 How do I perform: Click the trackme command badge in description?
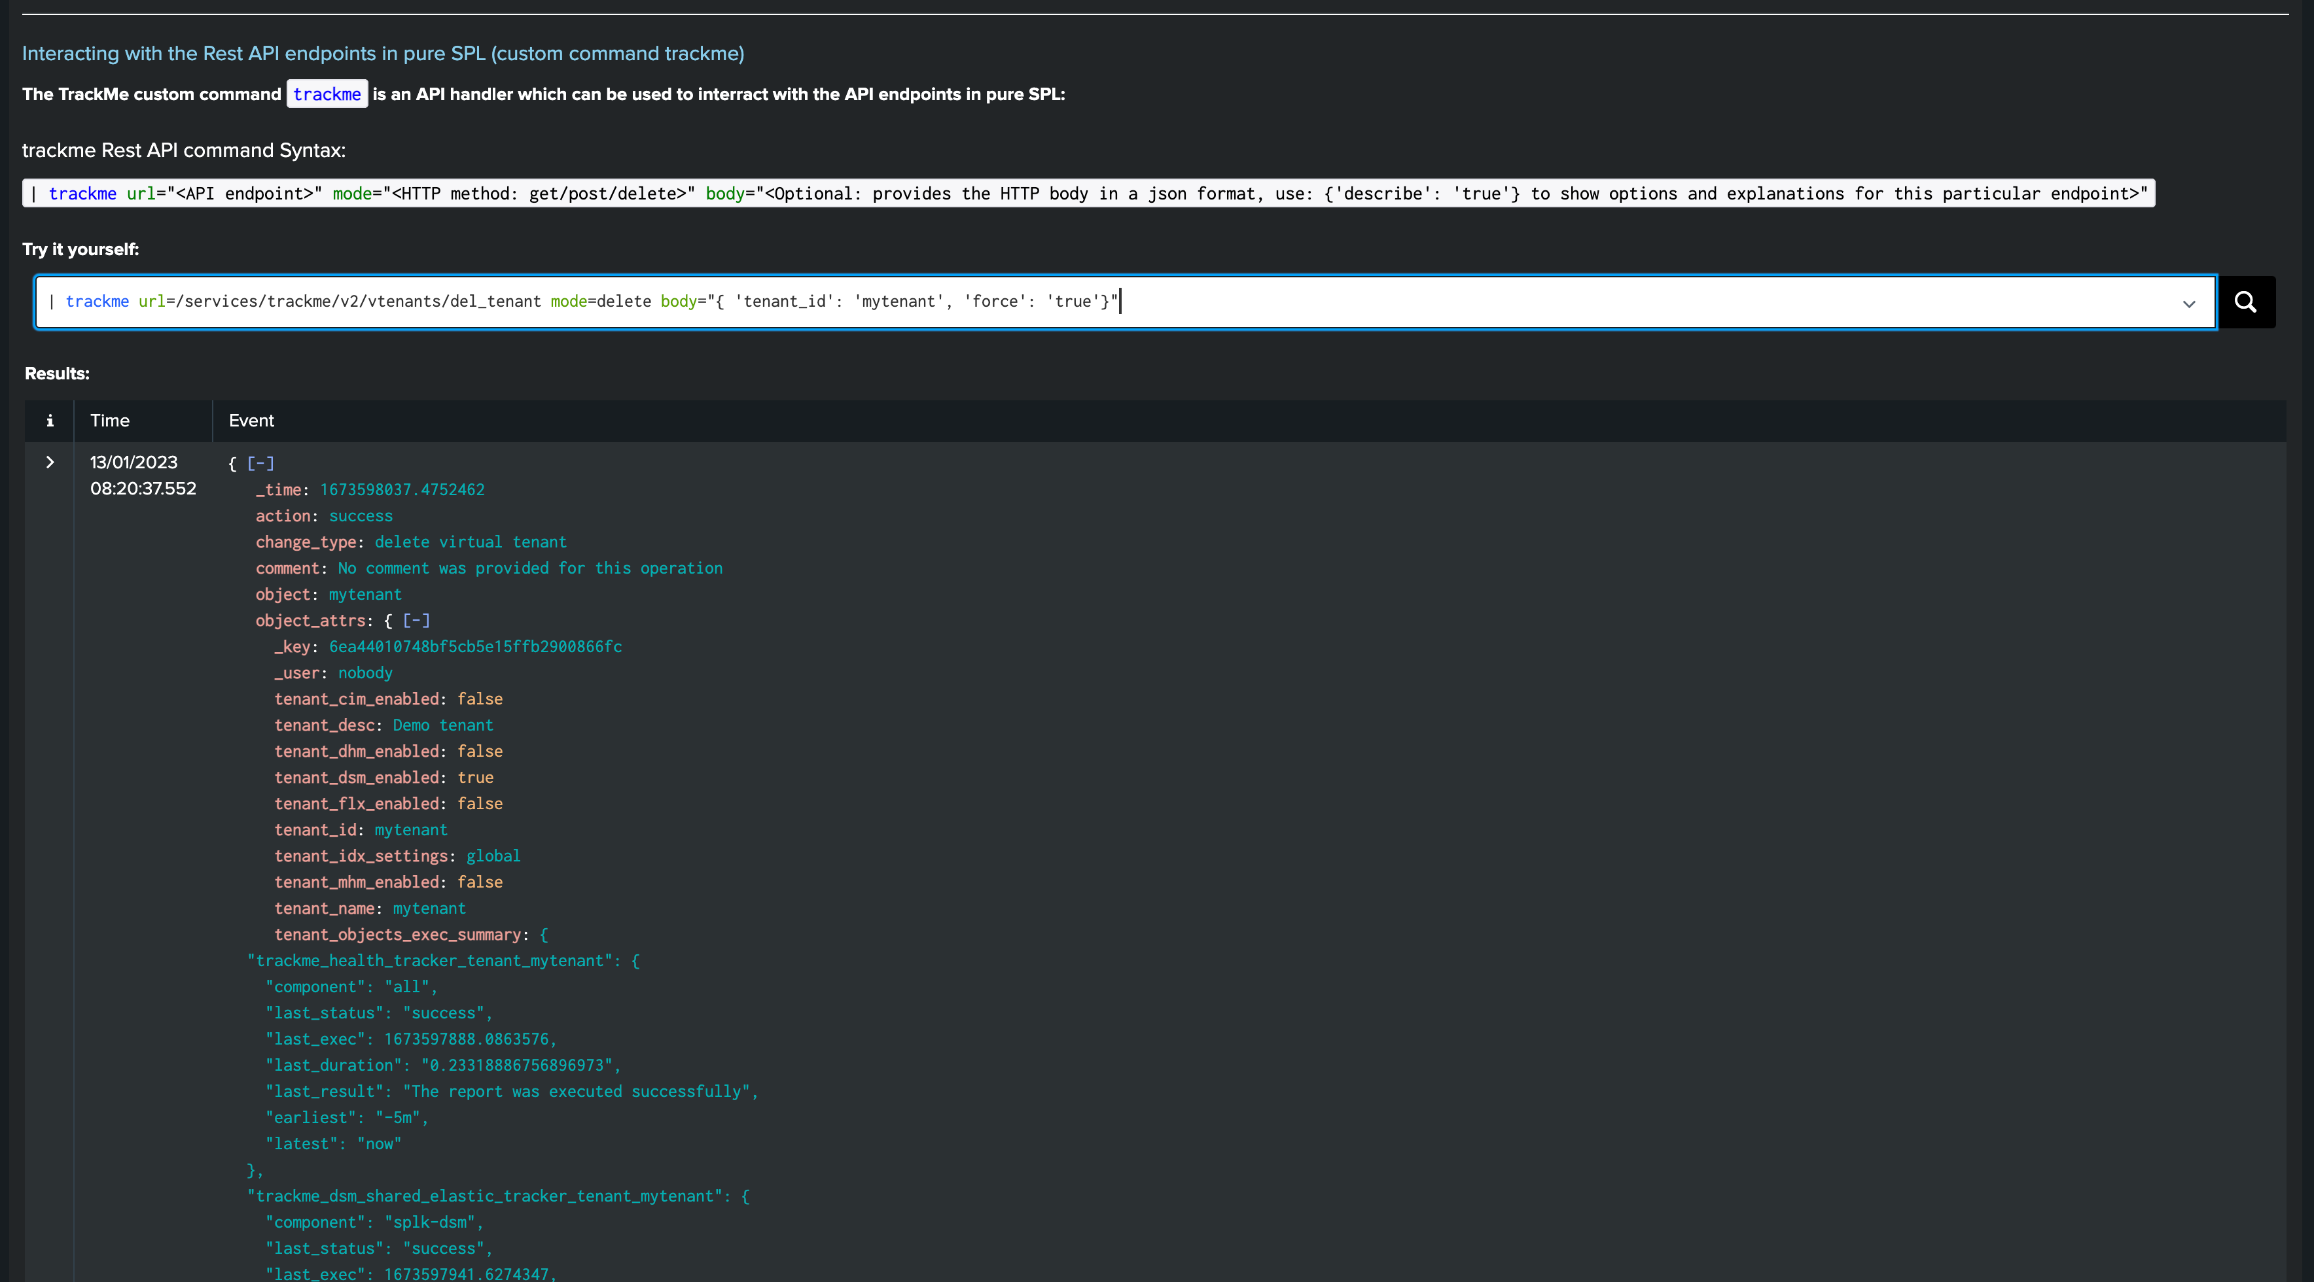[x=327, y=94]
